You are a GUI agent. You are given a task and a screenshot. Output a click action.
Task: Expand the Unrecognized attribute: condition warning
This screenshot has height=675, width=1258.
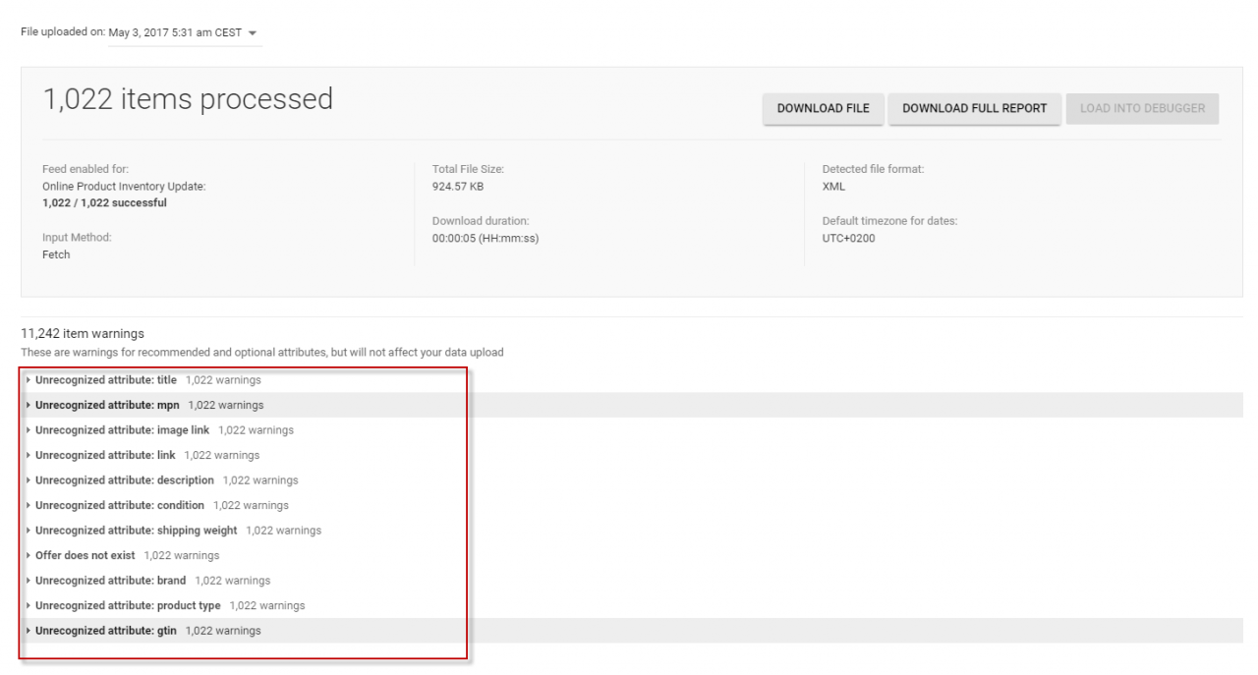tap(157, 506)
